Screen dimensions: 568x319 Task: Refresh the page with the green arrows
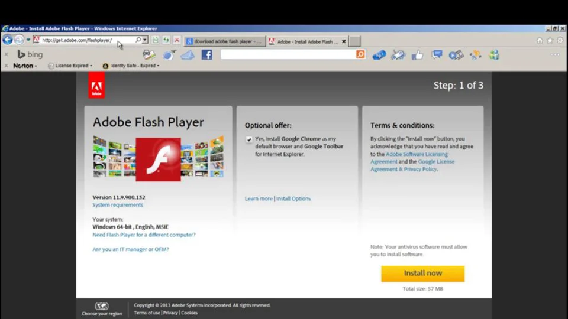tap(166, 40)
